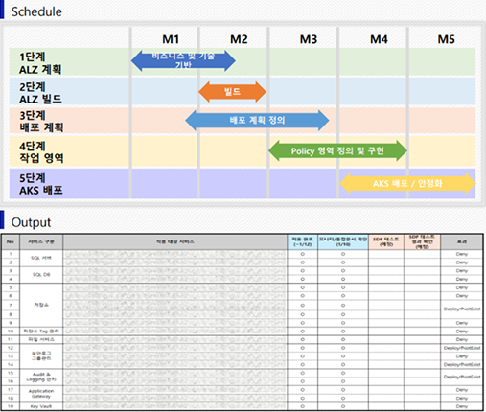
Task: Click the '5단계 AKS 배포' row label
Action: (40, 184)
